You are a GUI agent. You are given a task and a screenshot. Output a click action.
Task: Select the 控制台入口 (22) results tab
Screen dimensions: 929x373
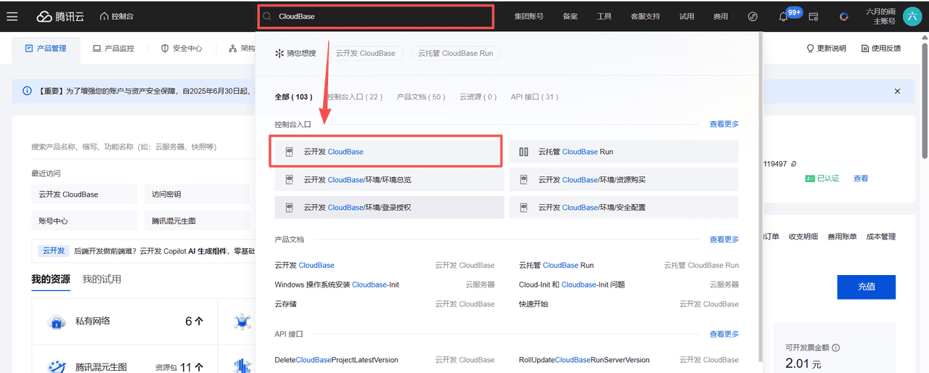tap(355, 97)
